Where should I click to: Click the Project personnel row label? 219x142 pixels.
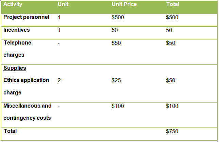tap(26, 17)
